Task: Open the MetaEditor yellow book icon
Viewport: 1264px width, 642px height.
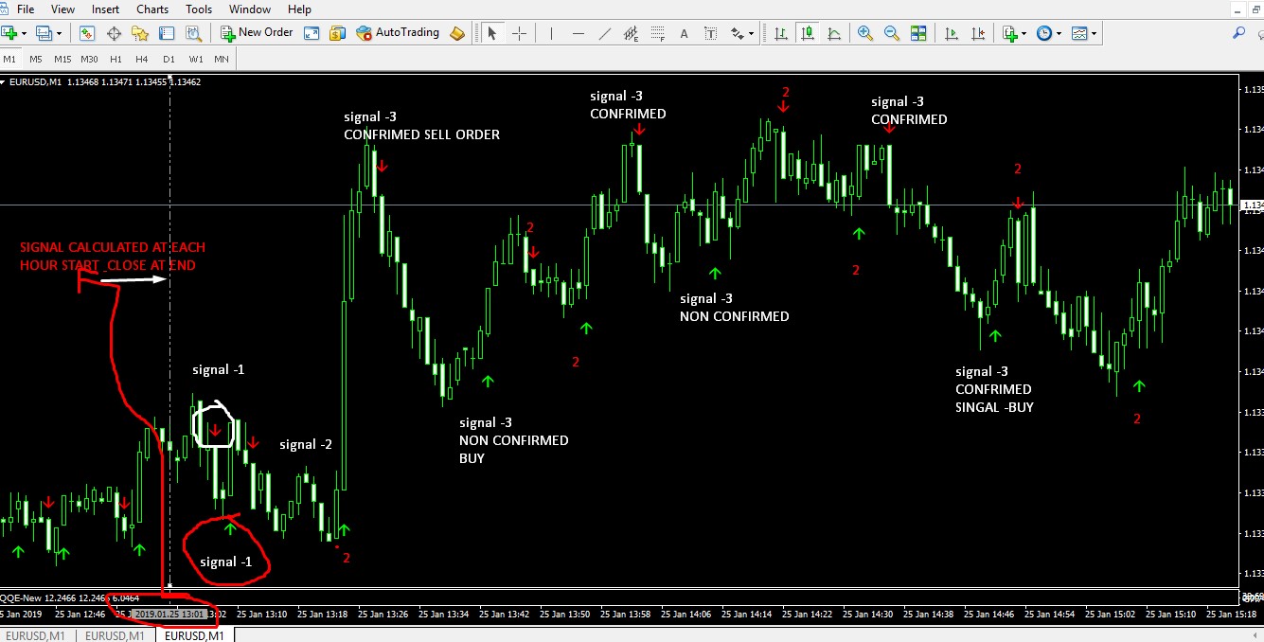Action: (x=458, y=32)
